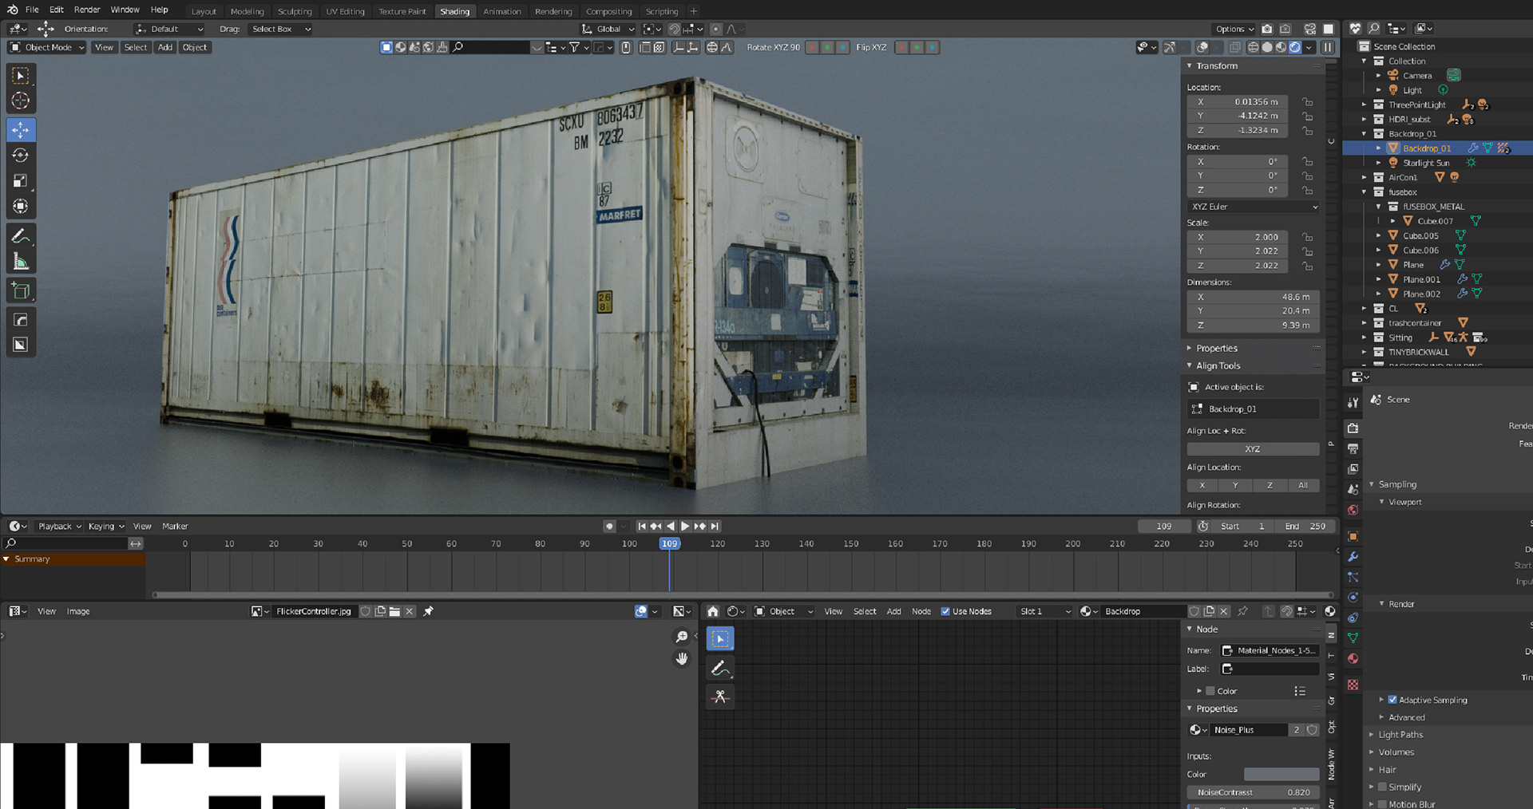Viewport: 1533px width, 809px height.
Task: Switch to the Compositing workspace tab
Action: [608, 11]
